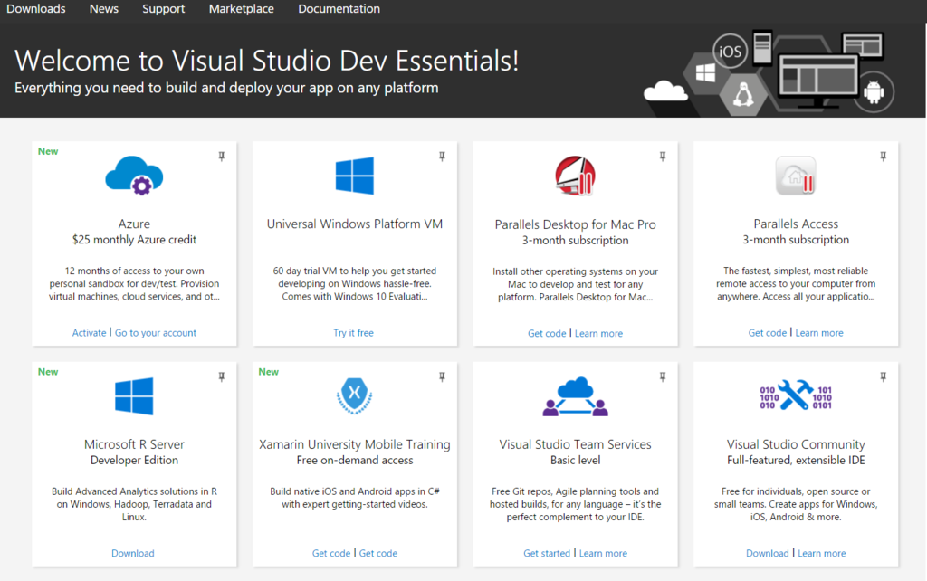Click the Parallels Desktop red icon
927x581 pixels.
tap(575, 176)
